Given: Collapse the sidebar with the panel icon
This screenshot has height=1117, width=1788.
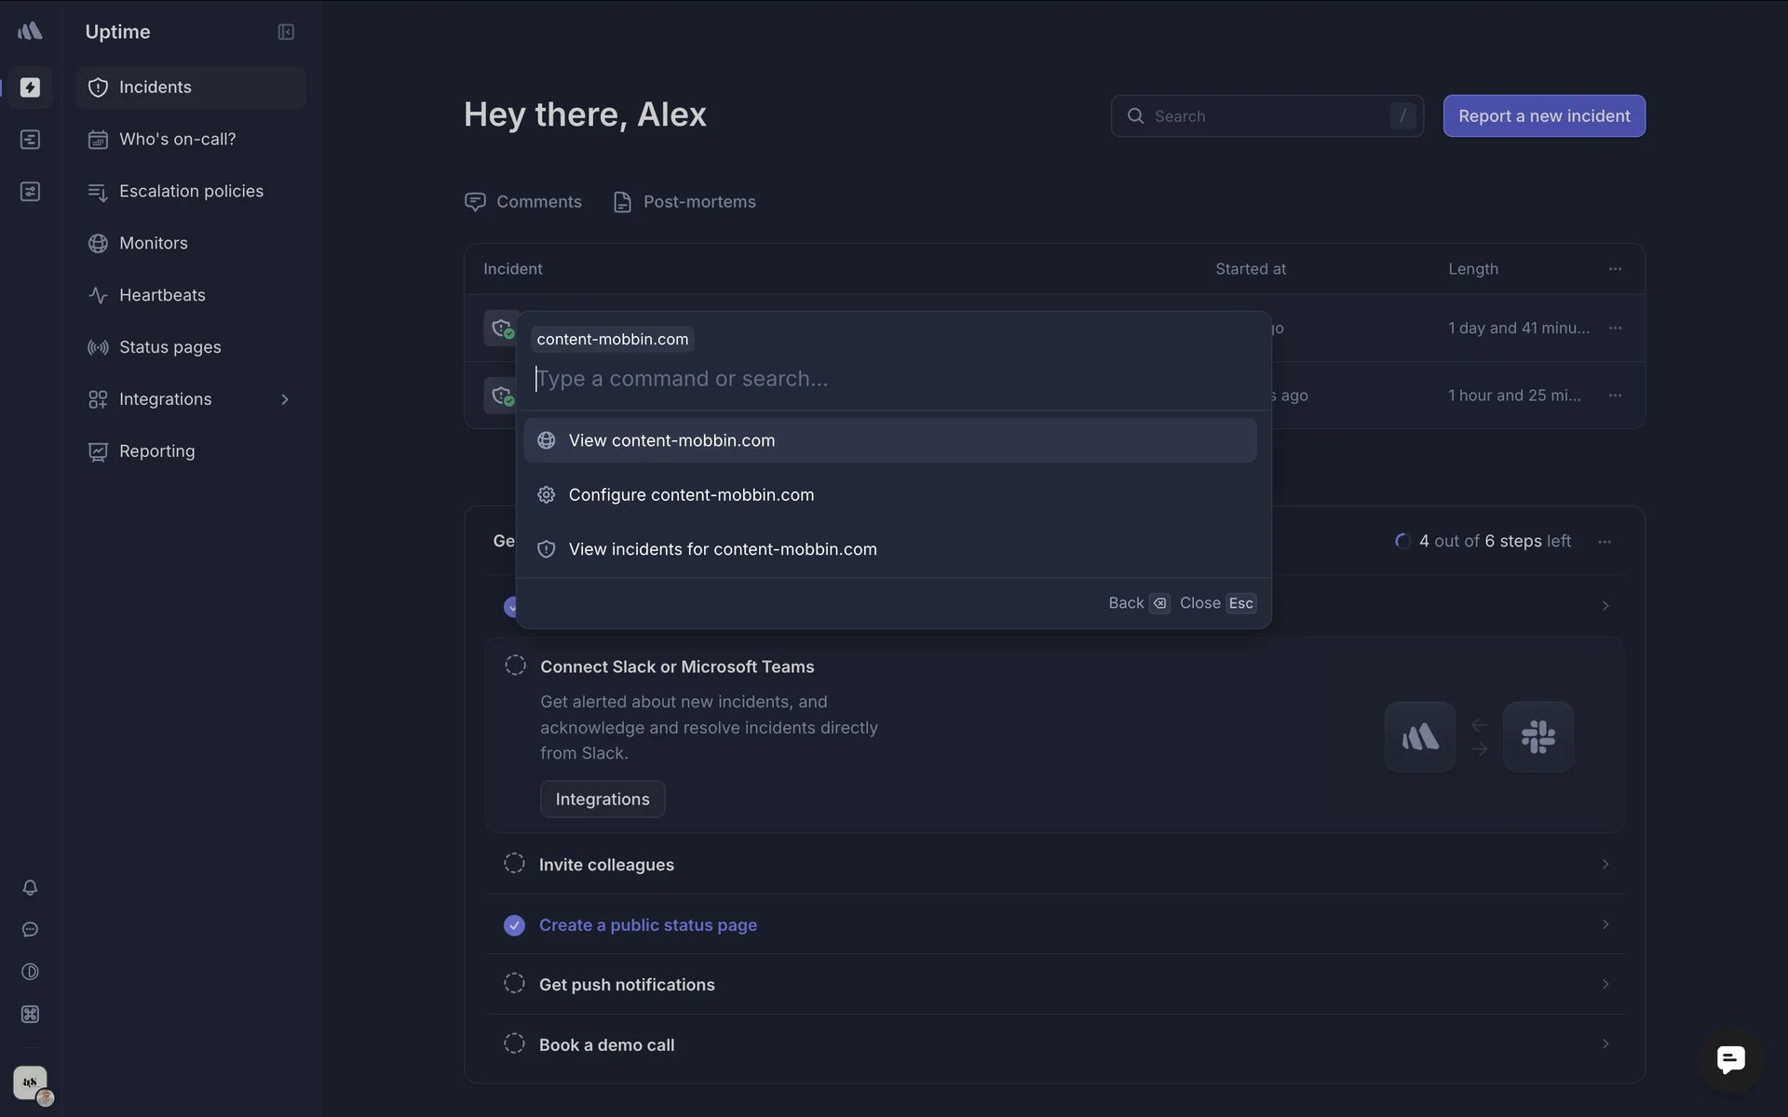Looking at the screenshot, I should pyautogui.click(x=286, y=32).
